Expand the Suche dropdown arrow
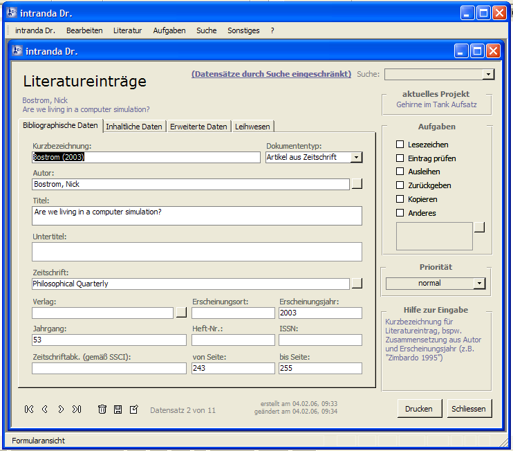The image size is (513, 451). pos(488,74)
